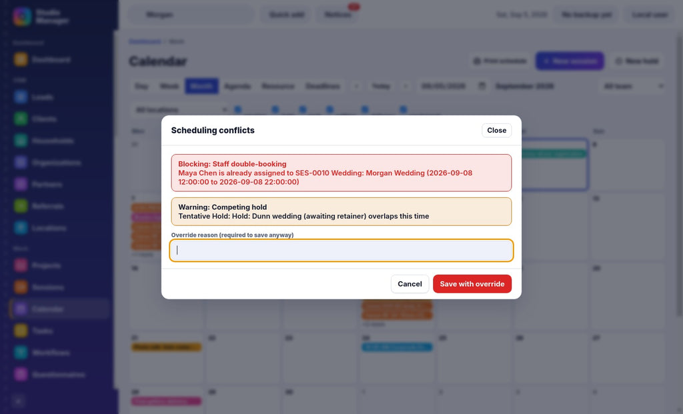Viewport: 683px width, 414px height.
Task: Open the Clients section icon
Action: [21, 119]
